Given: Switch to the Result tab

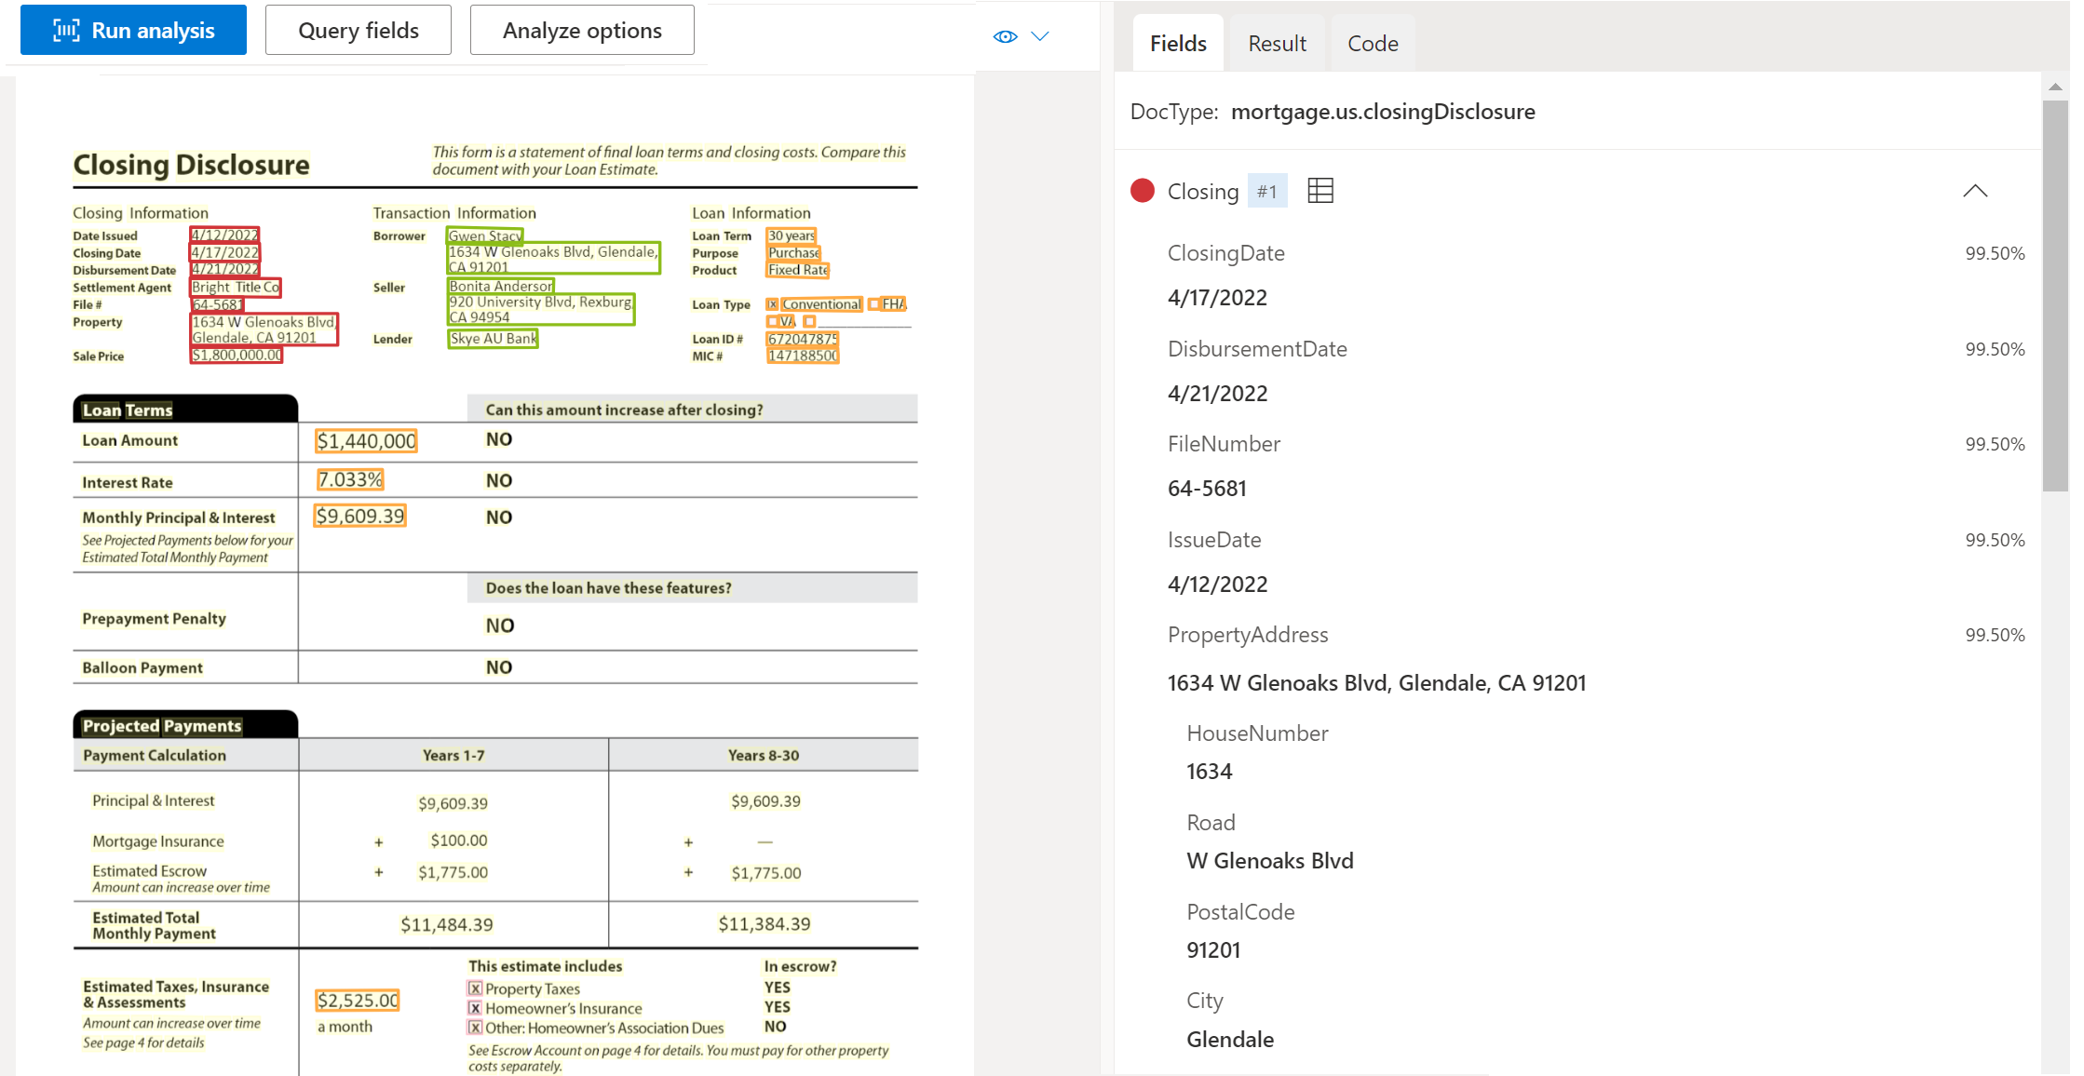Looking at the screenshot, I should click(1274, 43).
